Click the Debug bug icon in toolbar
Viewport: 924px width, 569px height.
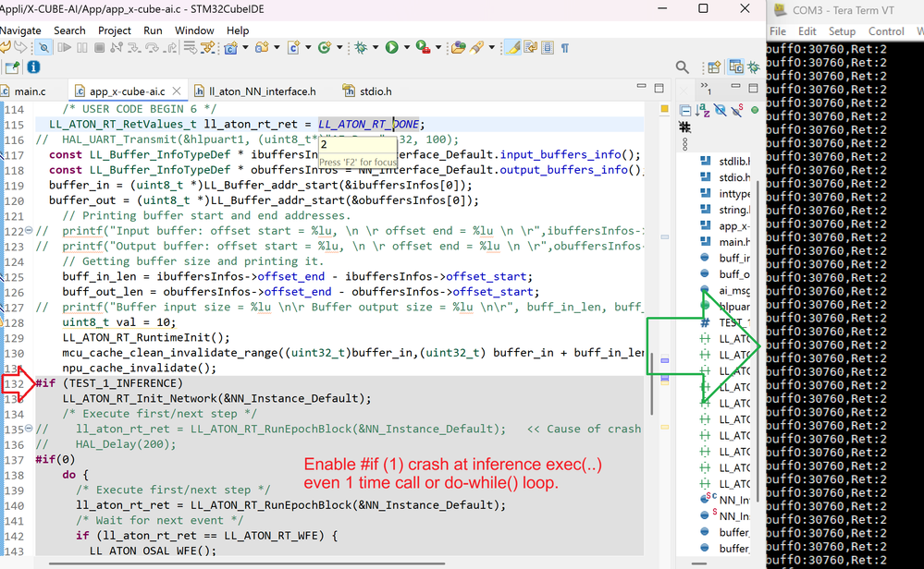(x=361, y=47)
